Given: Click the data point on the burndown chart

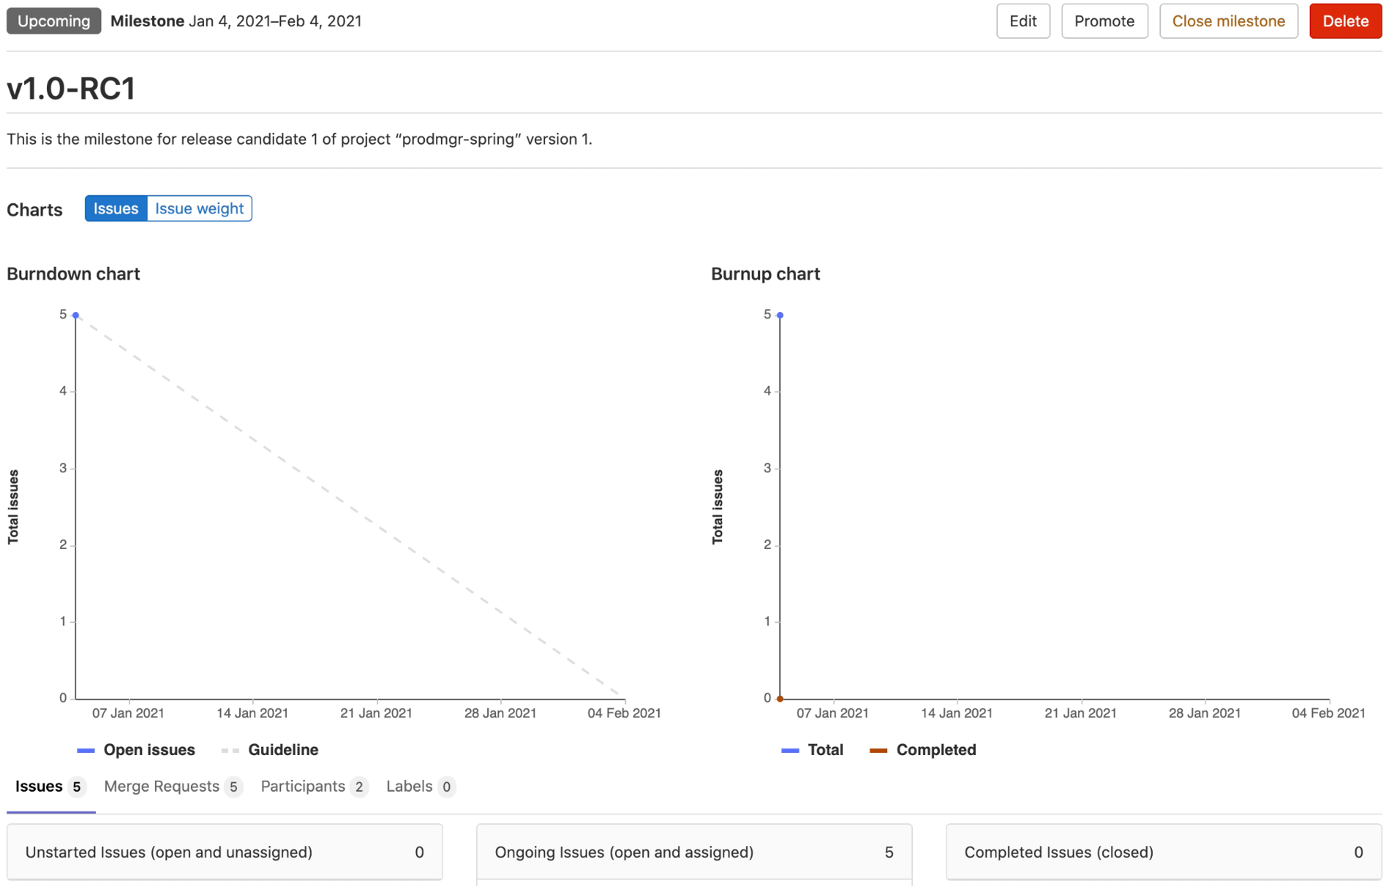Looking at the screenshot, I should pos(75,315).
